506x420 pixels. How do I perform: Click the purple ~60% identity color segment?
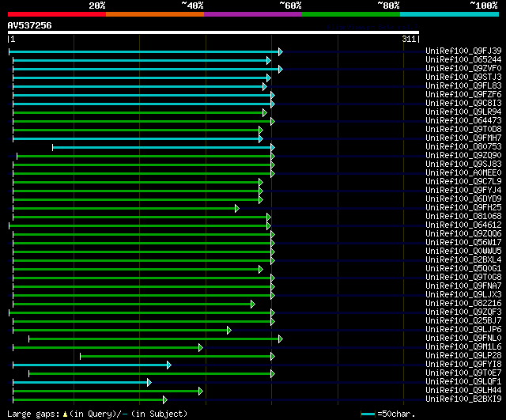pyautogui.click(x=253, y=14)
